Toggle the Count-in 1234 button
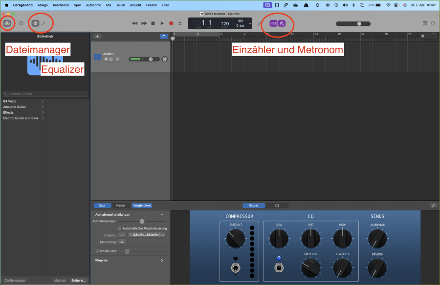Image resolution: width=440 pixels, height=285 pixels. [273, 23]
